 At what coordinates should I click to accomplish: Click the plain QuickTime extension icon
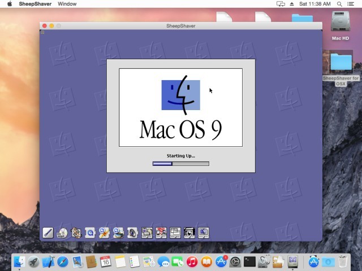[90, 233]
